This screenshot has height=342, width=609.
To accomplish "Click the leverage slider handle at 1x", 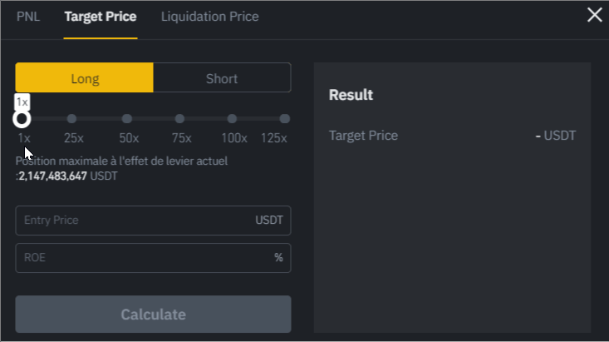I will 22,119.
